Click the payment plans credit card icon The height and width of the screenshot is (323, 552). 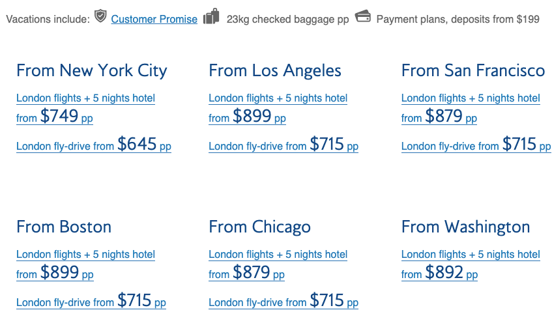[363, 16]
